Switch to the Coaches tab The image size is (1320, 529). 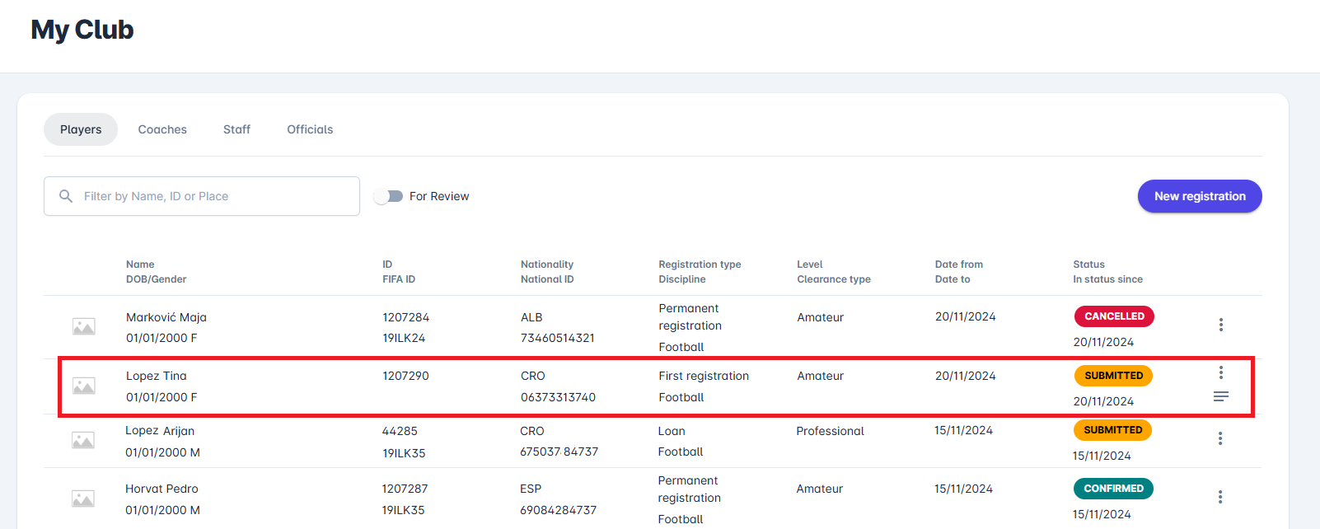click(x=162, y=129)
